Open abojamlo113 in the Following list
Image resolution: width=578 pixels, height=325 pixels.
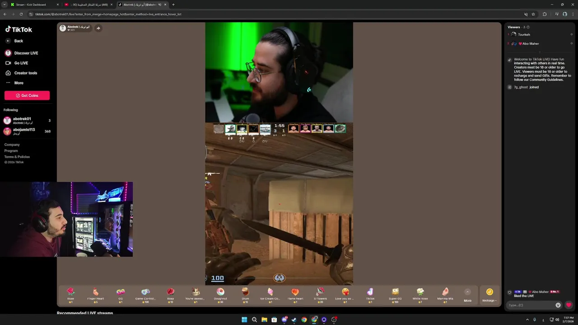[x=27, y=131]
